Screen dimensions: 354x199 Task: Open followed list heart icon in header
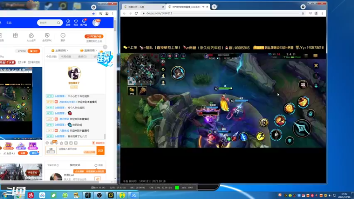click(76, 23)
